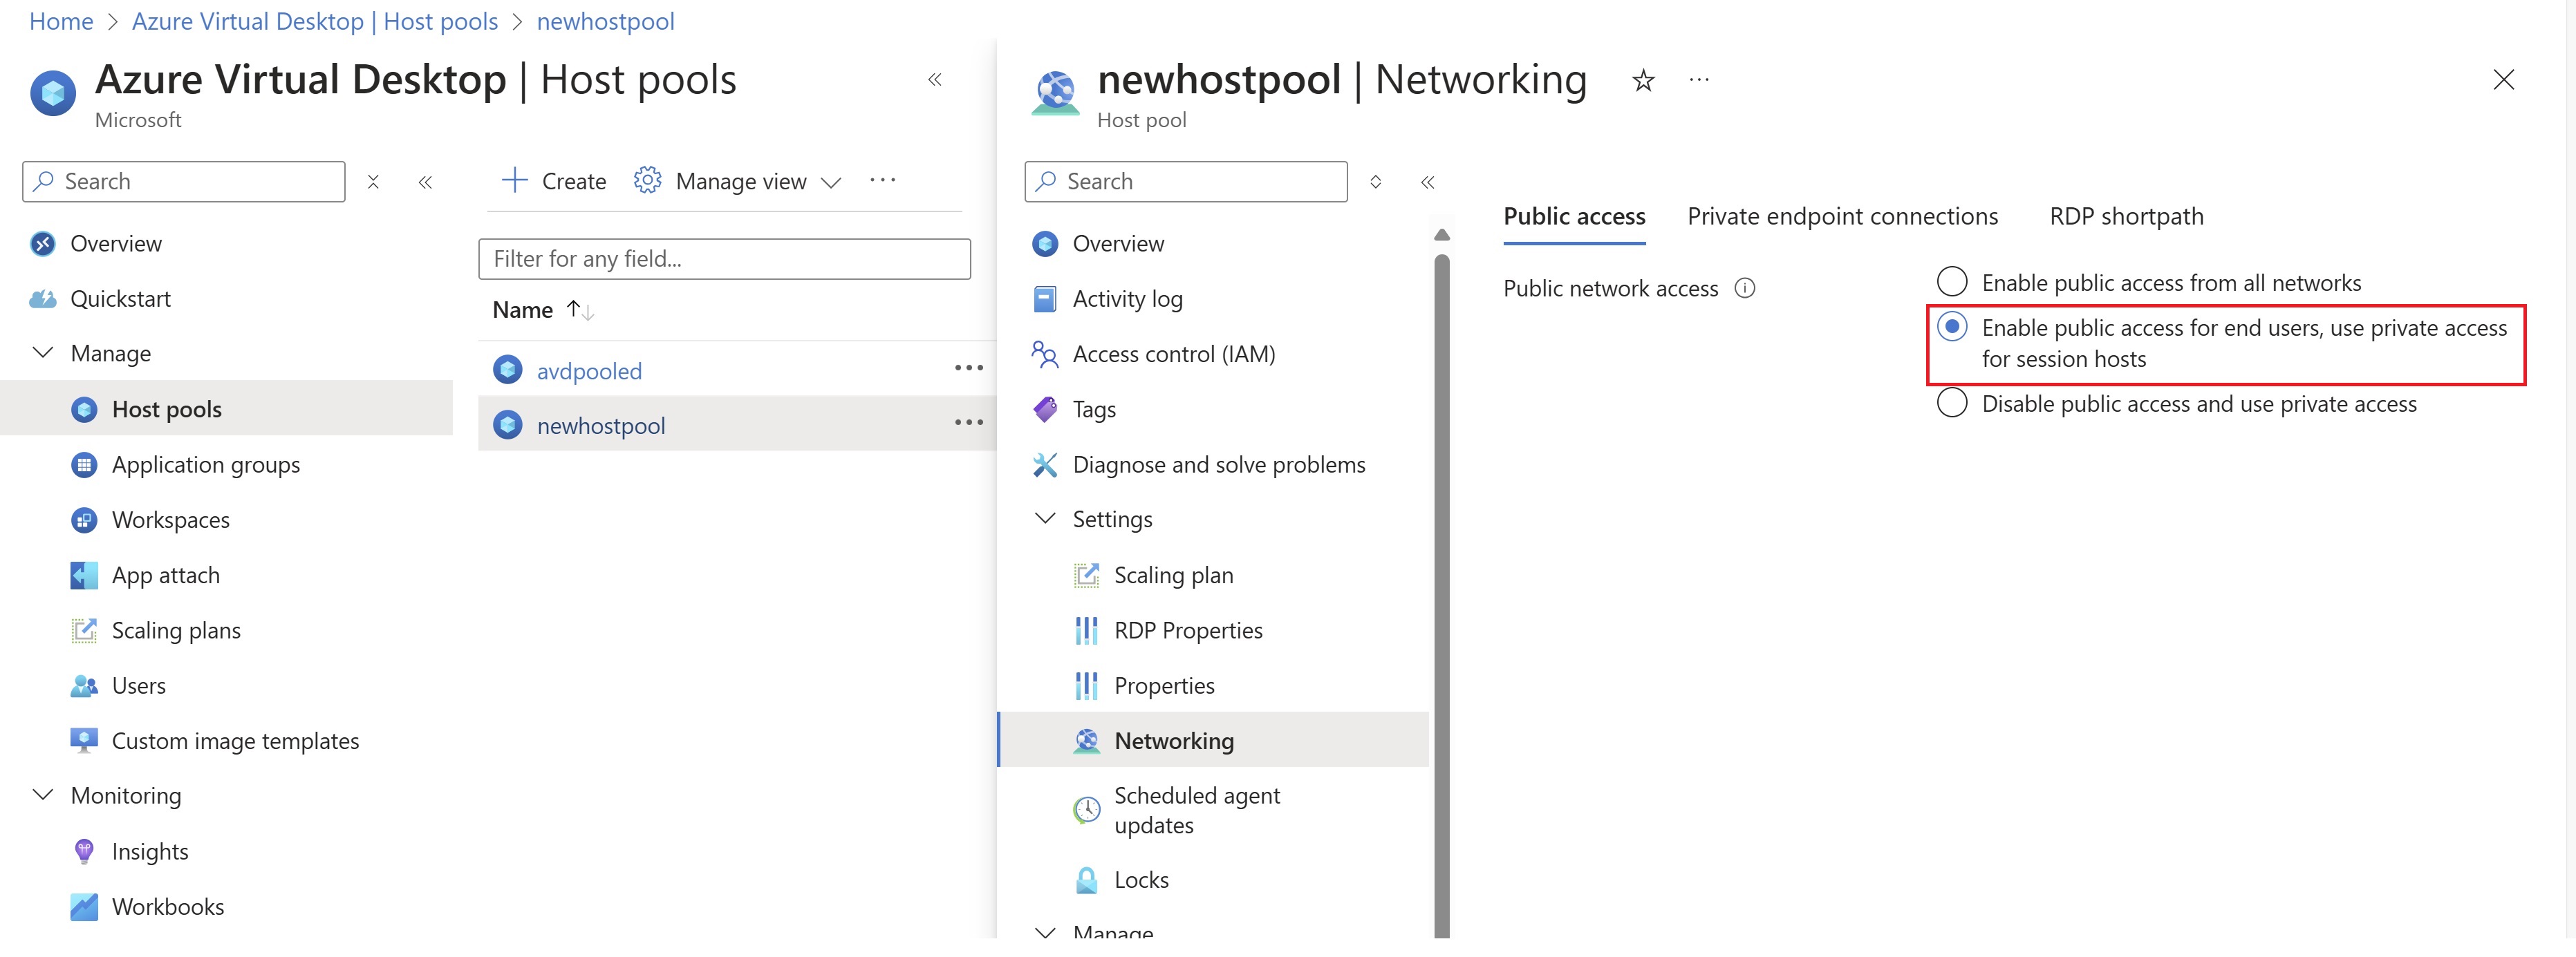Viewport: 2576px width, 957px height.
Task: Open Access control (IAM)
Action: 1173,354
